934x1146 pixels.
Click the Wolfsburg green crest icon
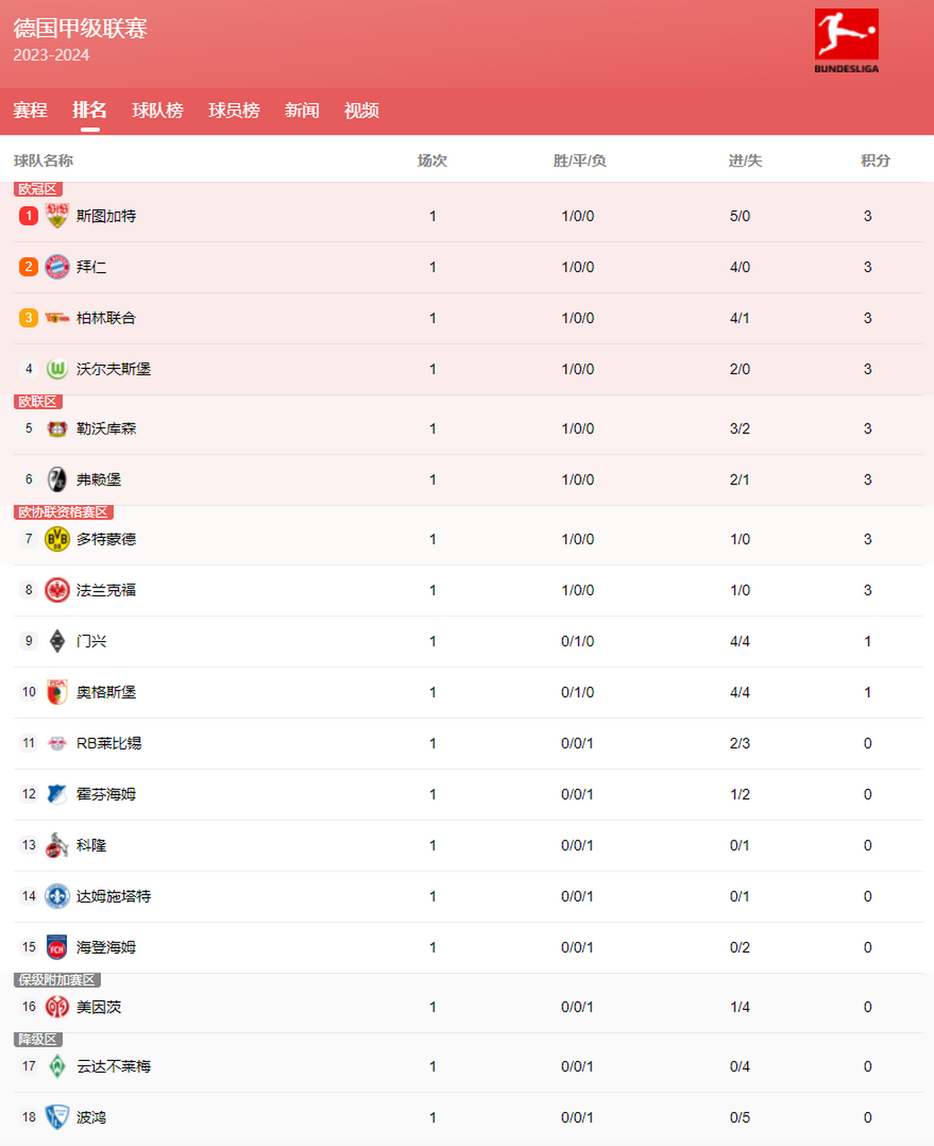57,369
